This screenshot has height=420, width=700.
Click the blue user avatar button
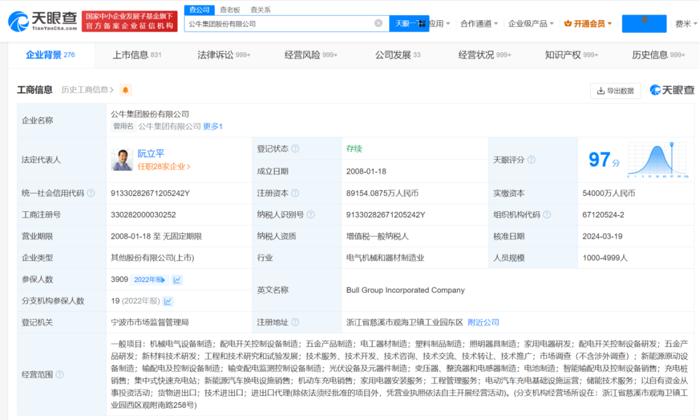(x=644, y=23)
